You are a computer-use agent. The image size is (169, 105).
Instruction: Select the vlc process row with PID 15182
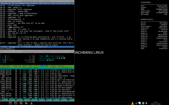37,72
